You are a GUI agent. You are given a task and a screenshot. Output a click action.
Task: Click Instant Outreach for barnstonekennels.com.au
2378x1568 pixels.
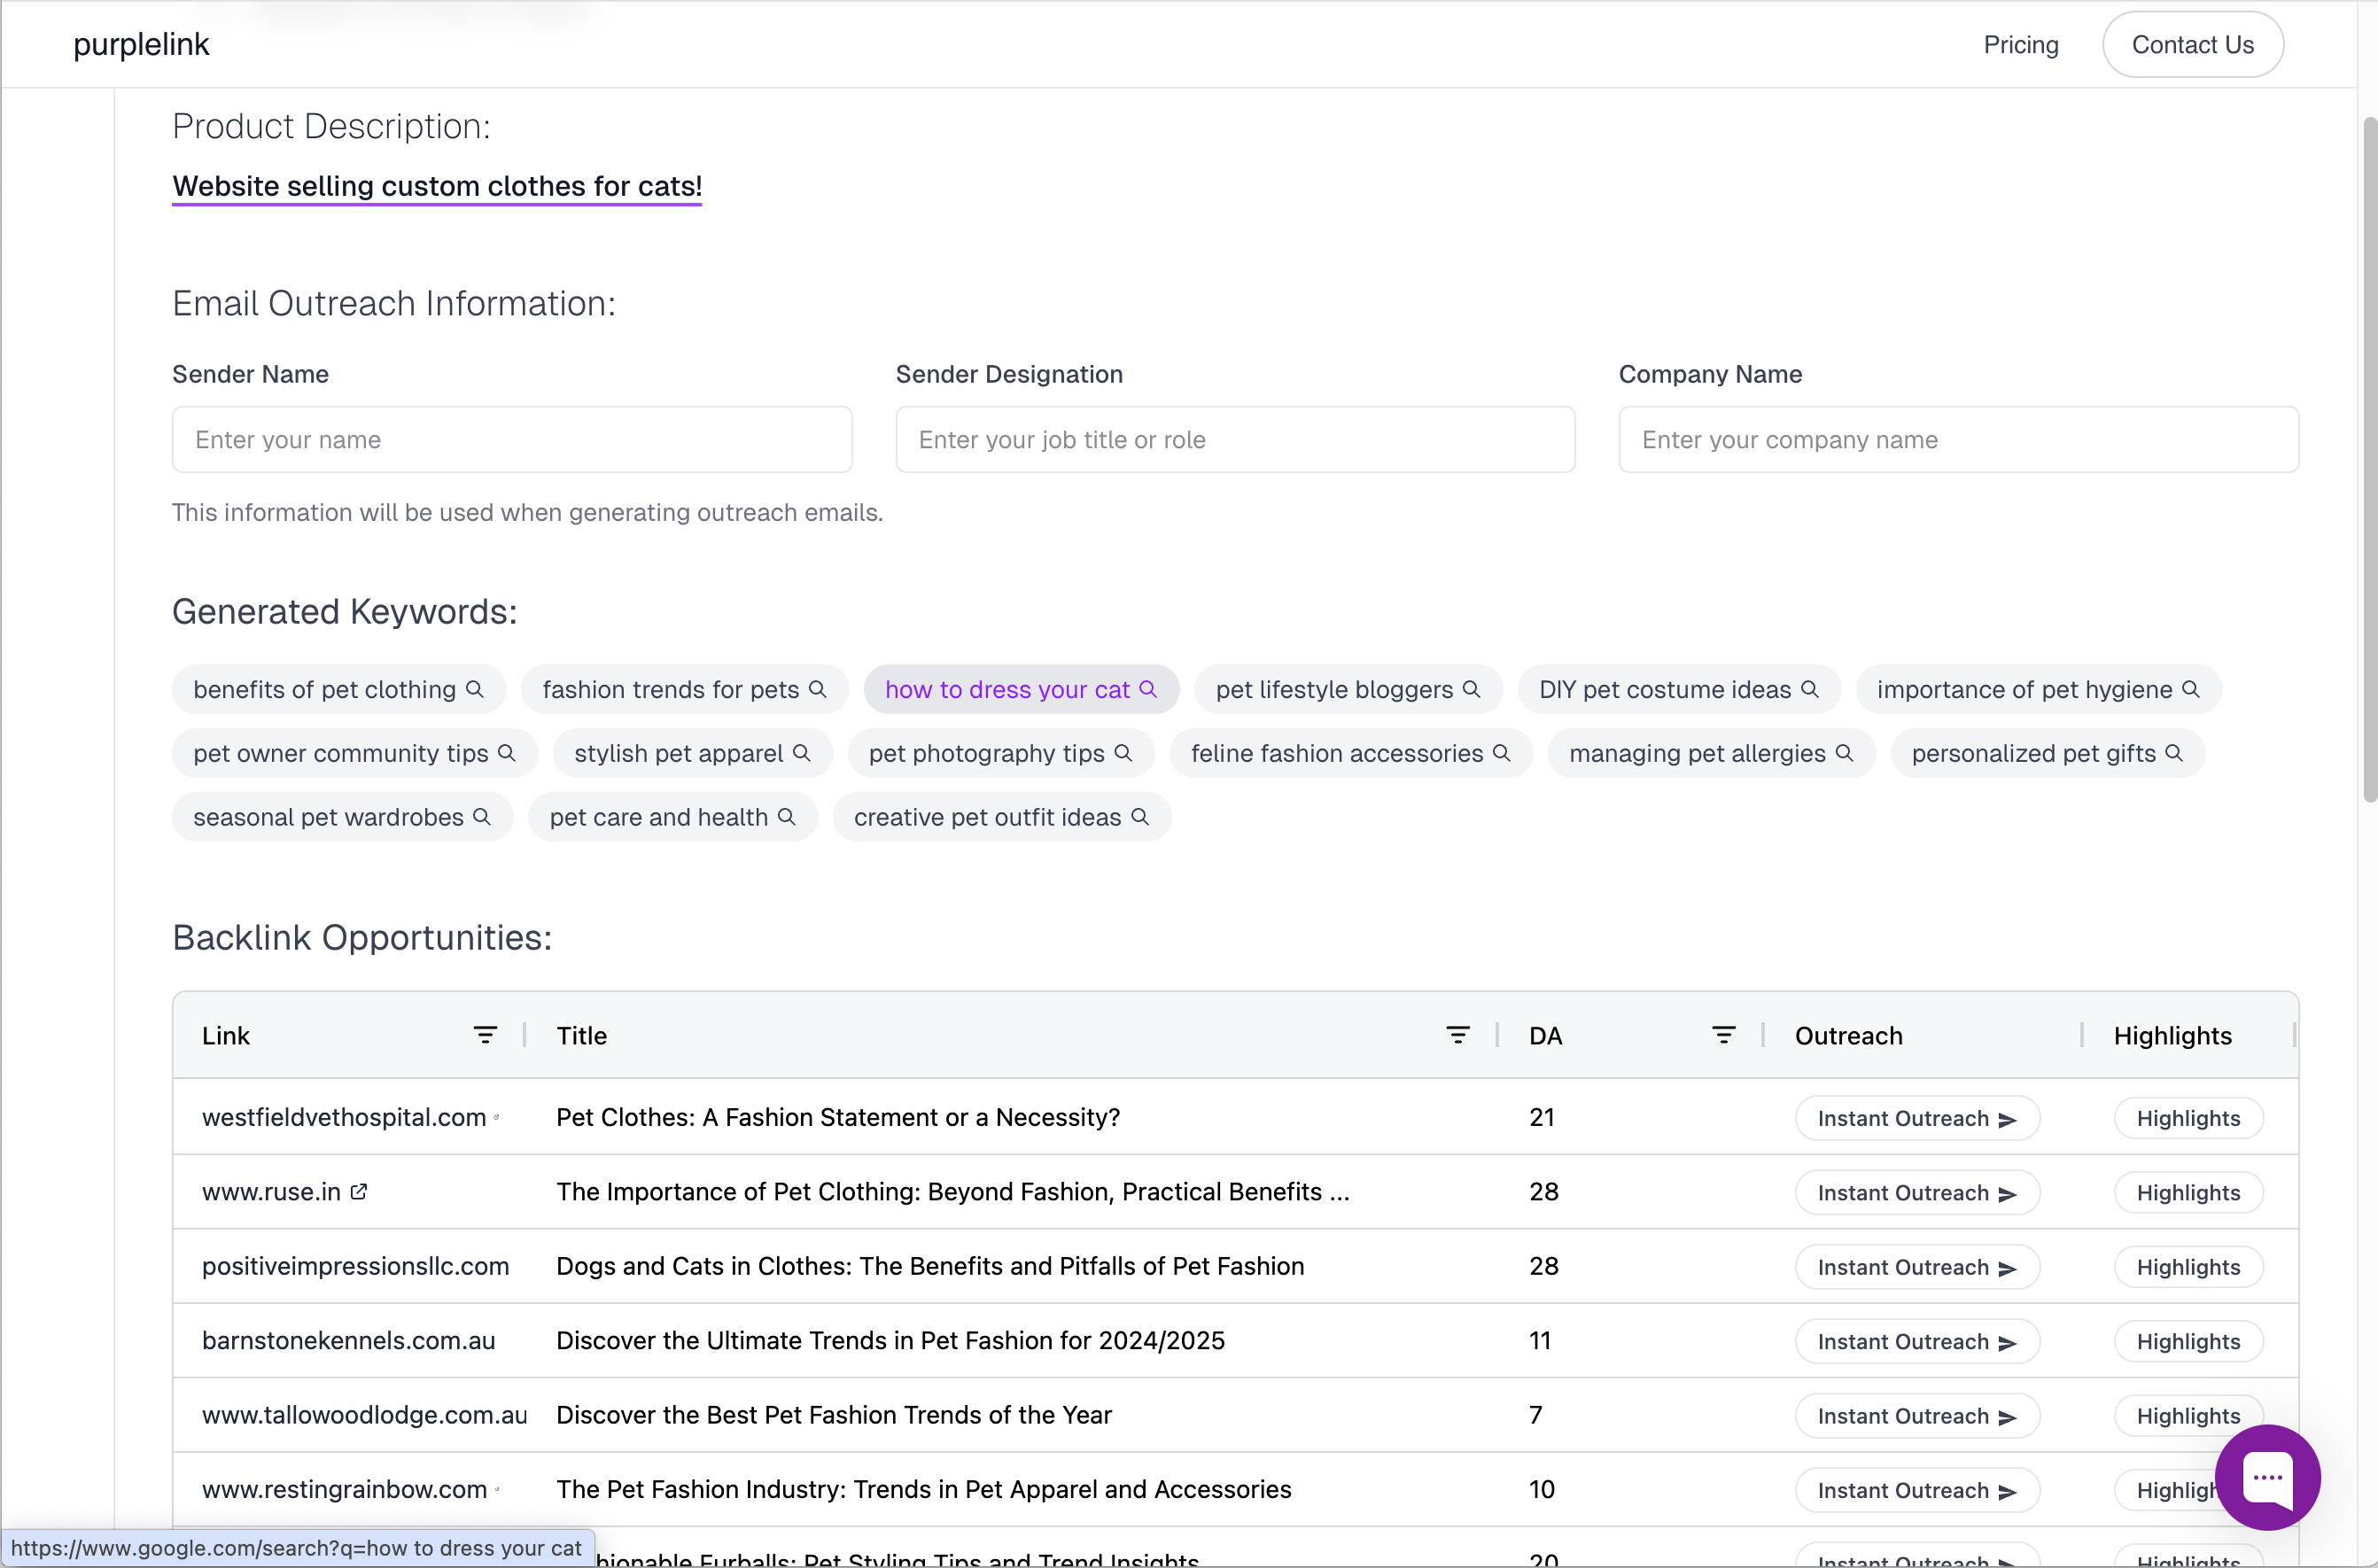point(1917,1341)
